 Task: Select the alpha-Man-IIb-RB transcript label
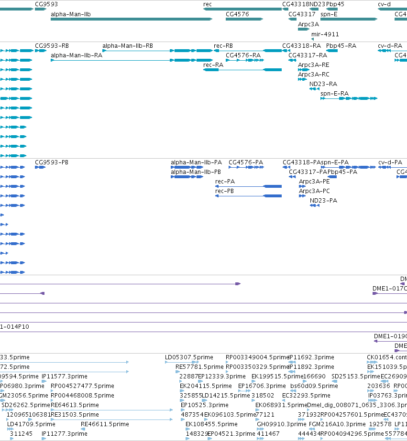click(x=128, y=46)
